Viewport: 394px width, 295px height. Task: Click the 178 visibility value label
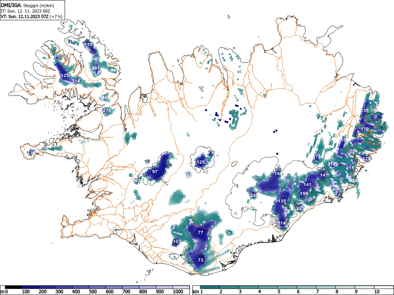coord(317,157)
